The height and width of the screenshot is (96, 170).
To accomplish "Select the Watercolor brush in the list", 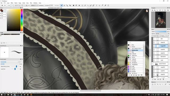I will click(135, 50).
